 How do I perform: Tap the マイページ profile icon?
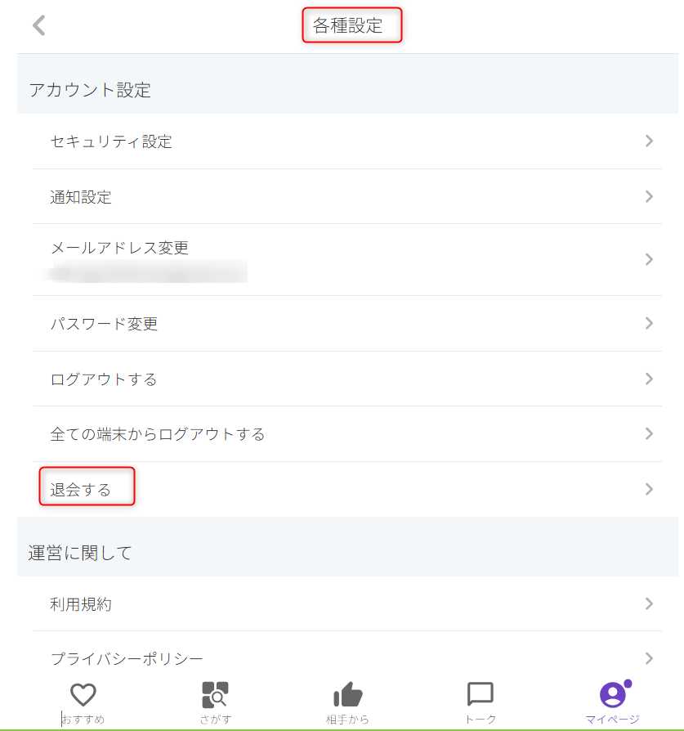tap(612, 695)
